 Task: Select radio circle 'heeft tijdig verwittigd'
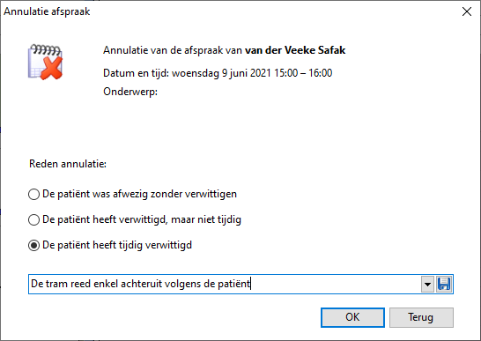[33, 245]
